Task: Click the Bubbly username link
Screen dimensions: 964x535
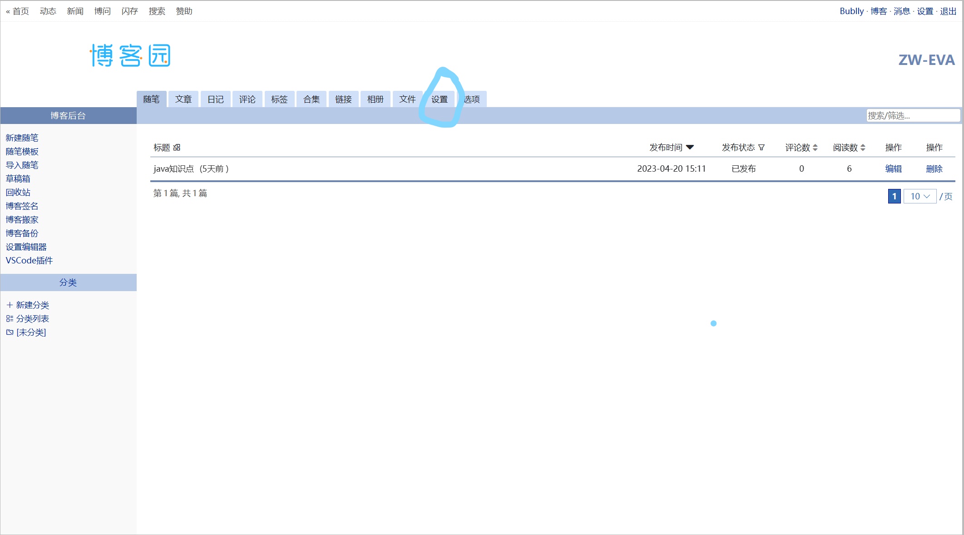Action: (851, 11)
